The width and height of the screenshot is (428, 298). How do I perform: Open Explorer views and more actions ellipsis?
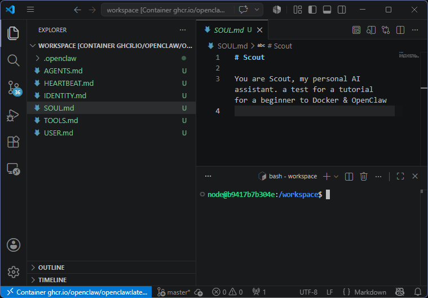(183, 30)
